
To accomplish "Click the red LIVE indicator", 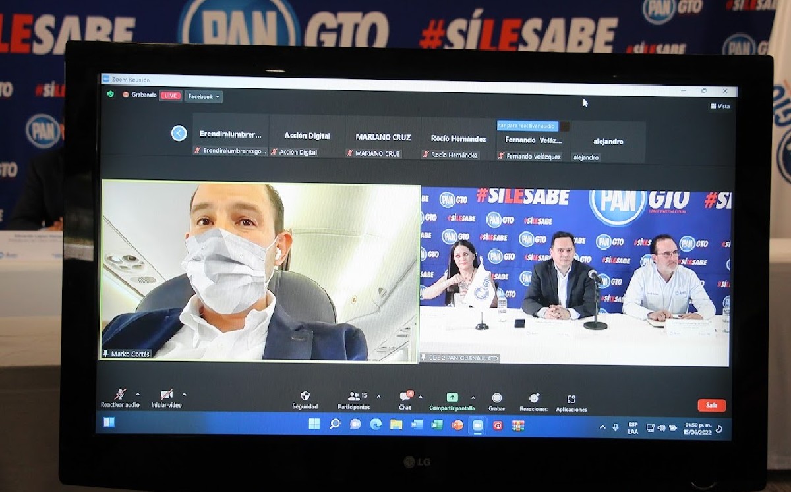I will tap(171, 96).
